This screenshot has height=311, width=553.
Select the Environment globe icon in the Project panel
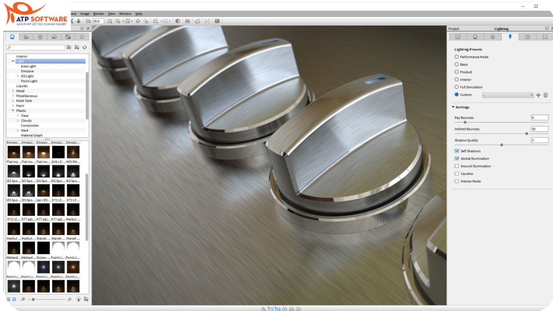tap(493, 36)
